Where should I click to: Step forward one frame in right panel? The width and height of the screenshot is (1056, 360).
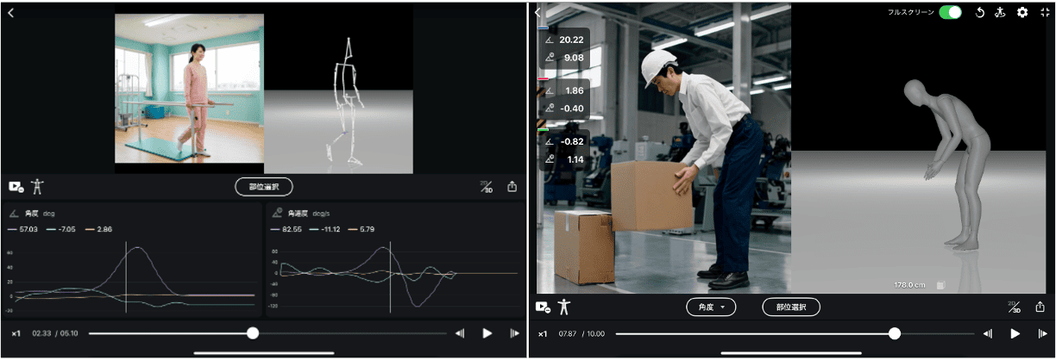1042,333
